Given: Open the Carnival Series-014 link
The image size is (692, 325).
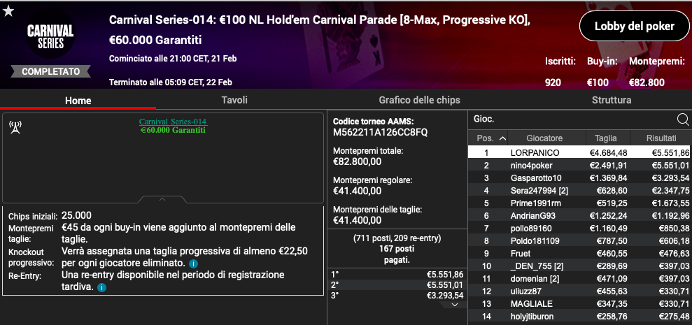Looking at the screenshot, I should tap(173, 122).
